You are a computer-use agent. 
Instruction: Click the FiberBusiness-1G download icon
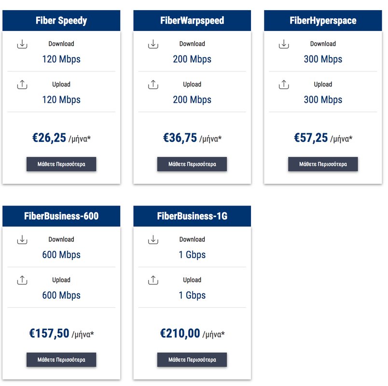[153, 240]
